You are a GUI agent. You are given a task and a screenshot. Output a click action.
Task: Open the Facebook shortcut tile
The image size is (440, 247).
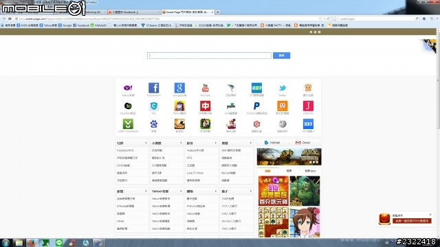pos(154,88)
